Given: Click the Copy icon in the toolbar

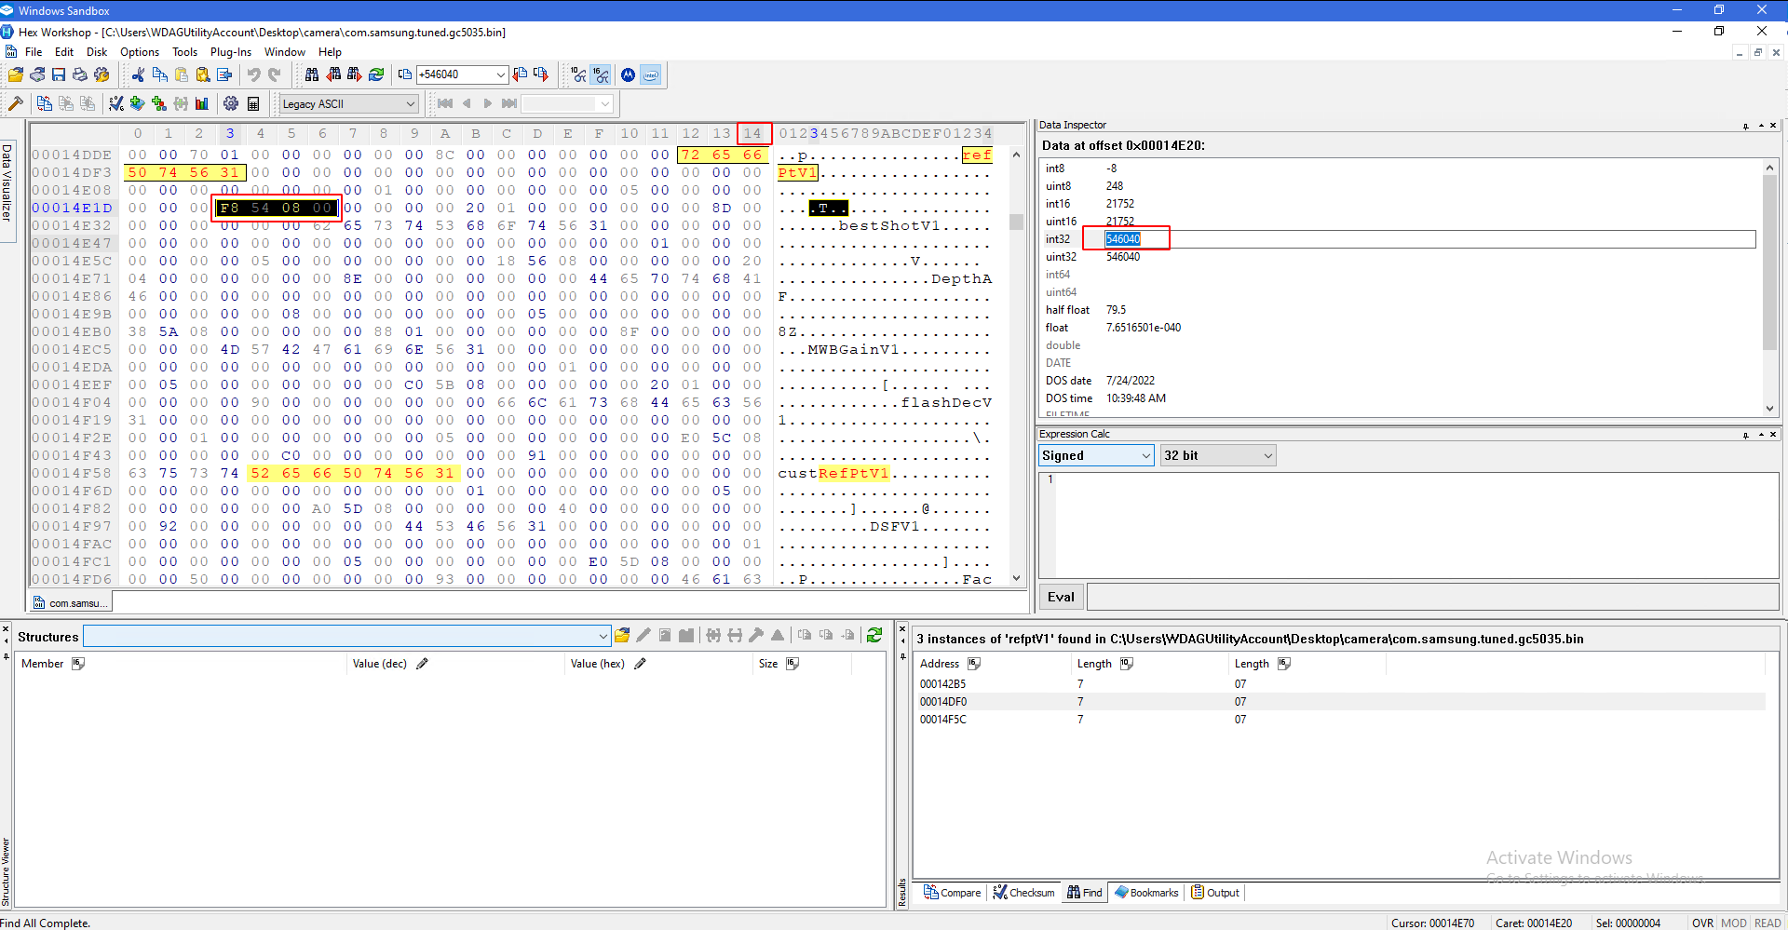Looking at the screenshot, I should 160,74.
